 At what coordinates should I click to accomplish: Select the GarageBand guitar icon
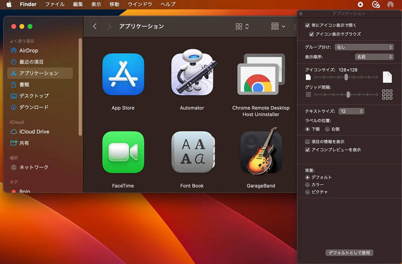click(x=261, y=151)
